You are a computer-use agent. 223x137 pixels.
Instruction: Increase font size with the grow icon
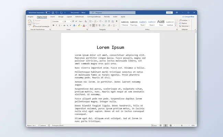(x=73, y=22)
